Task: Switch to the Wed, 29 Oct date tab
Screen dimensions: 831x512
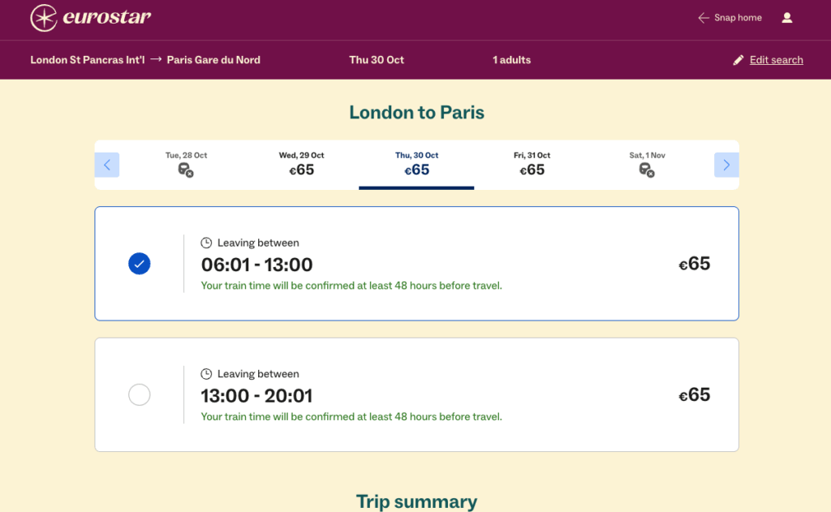Action: (x=301, y=164)
